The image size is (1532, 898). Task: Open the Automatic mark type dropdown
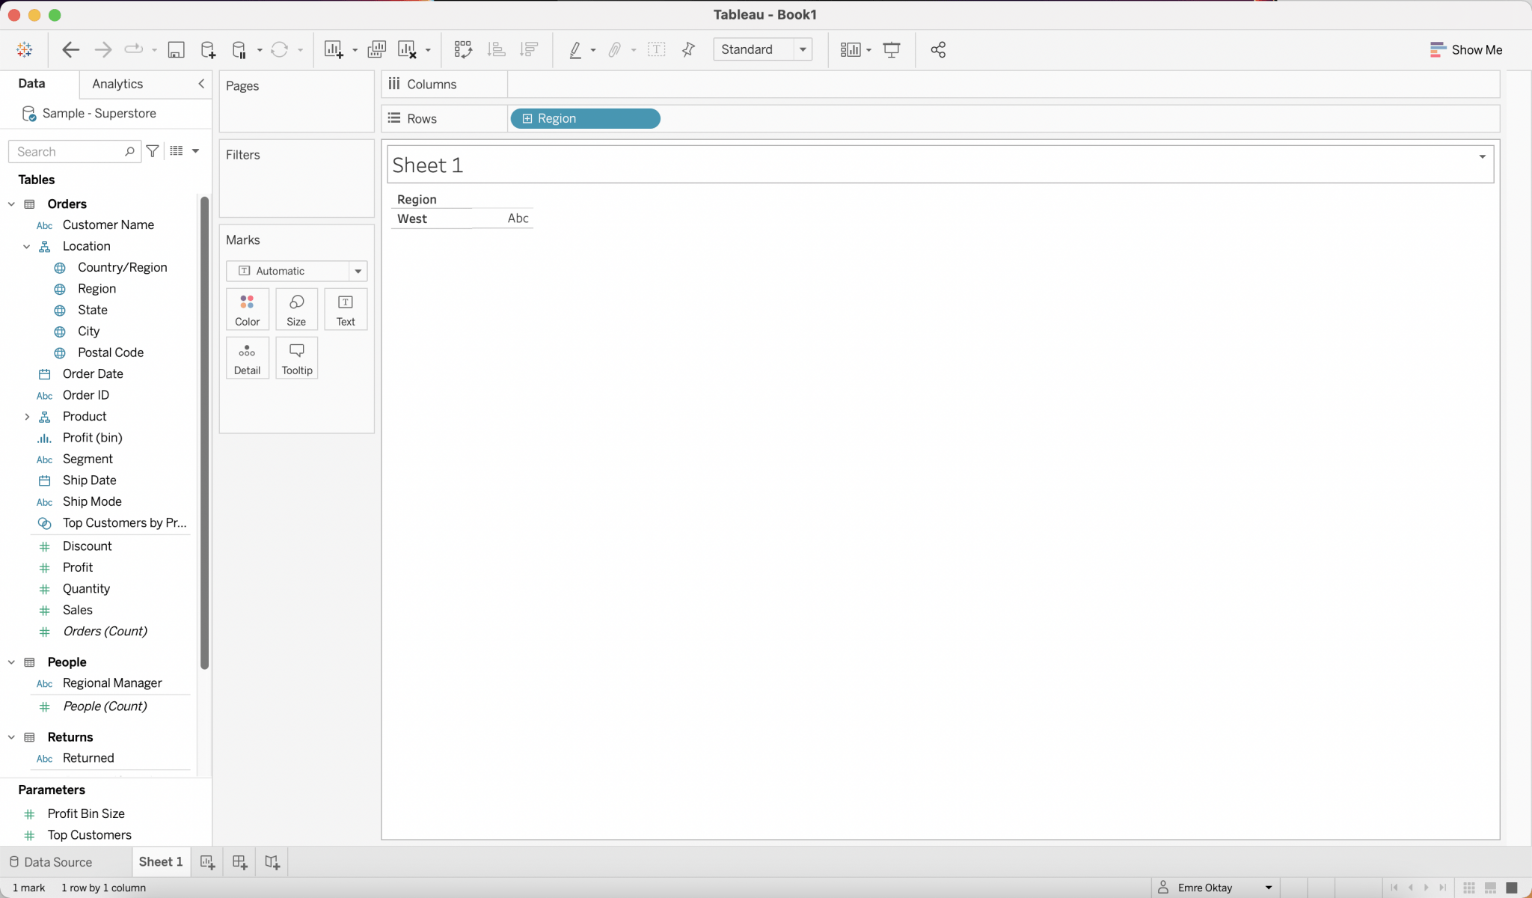point(358,271)
